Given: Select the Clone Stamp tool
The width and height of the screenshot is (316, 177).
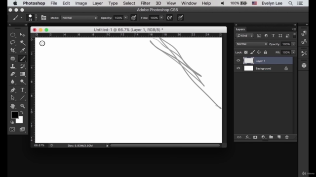Looking at the screenshot, I should [x=13, y=66].
